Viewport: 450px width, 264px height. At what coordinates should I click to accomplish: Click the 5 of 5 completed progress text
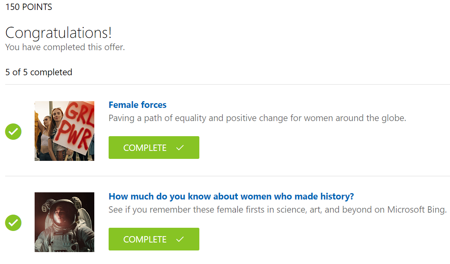pyautogui.click(x=39, y=72)
